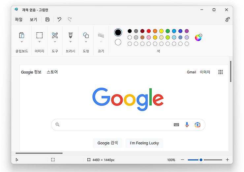Image resolution: width=244 pixels, height=172 pixels.
Task: Pick the brown color swatch
Action: (142, 38)
